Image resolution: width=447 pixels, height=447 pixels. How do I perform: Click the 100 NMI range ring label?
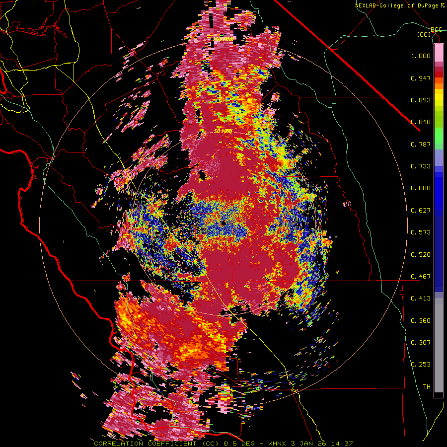click(x=223, y=39)
